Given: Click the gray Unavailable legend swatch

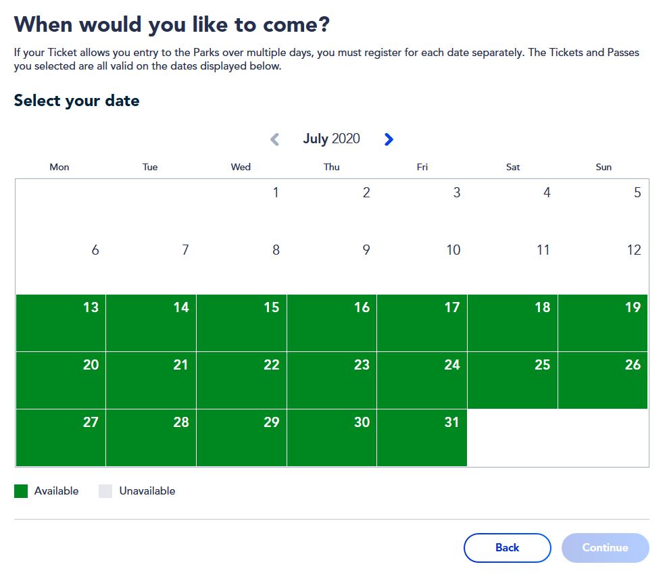Looking at the screenshot, I should click(105, 491).
